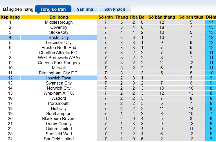Screen dimensions: 216x142
Task: Open Southampton team link
Action: (59, 114)
